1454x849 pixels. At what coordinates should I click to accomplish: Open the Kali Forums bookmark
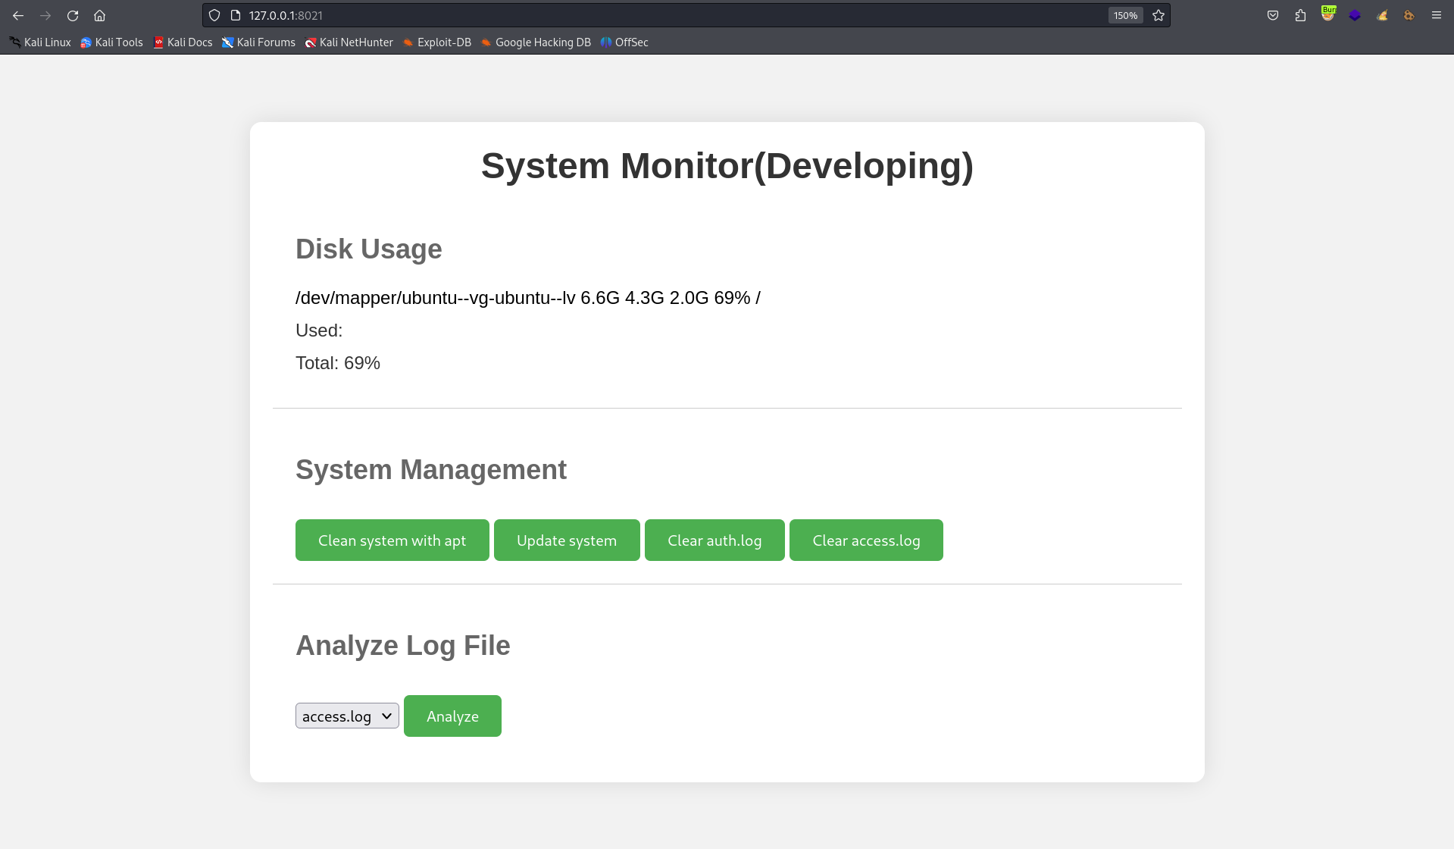[x=258, y=42]
